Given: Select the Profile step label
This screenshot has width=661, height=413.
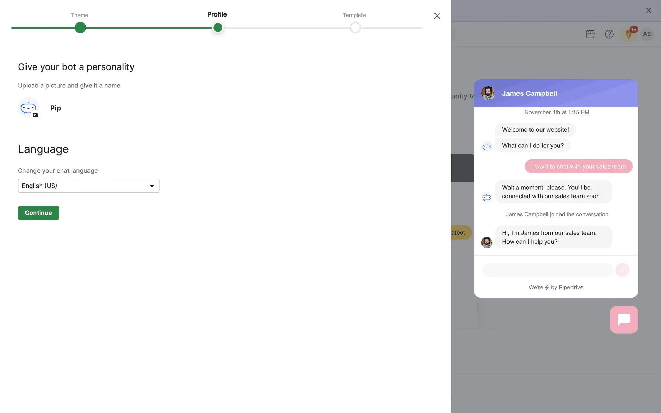Looking at the screenshot, I should (x=217, y=14).
